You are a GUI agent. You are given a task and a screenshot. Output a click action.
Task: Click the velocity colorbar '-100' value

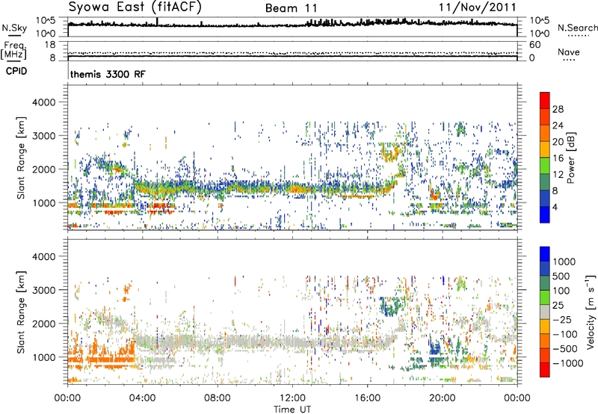point(565,334)
